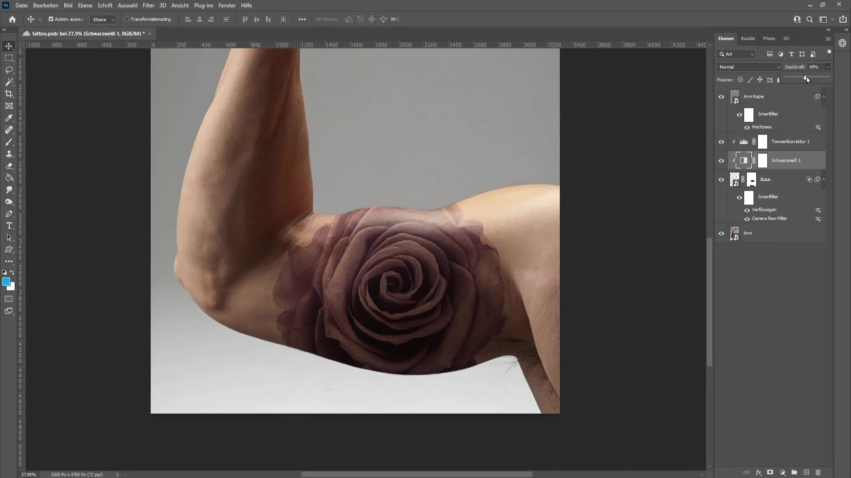
Task: Toggle visibility of Rosa layer
Action: [x=721, y=179]
